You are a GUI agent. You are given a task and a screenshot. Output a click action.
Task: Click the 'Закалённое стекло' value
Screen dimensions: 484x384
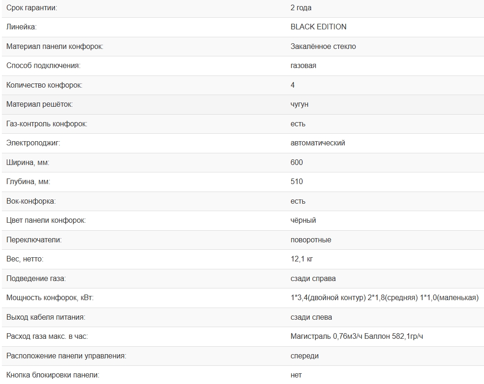[x=323, y=47]
